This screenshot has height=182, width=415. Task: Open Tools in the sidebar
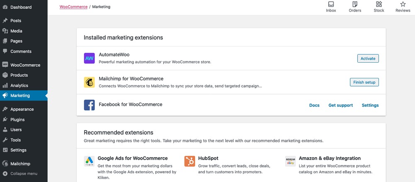click(x=15, y=140)
